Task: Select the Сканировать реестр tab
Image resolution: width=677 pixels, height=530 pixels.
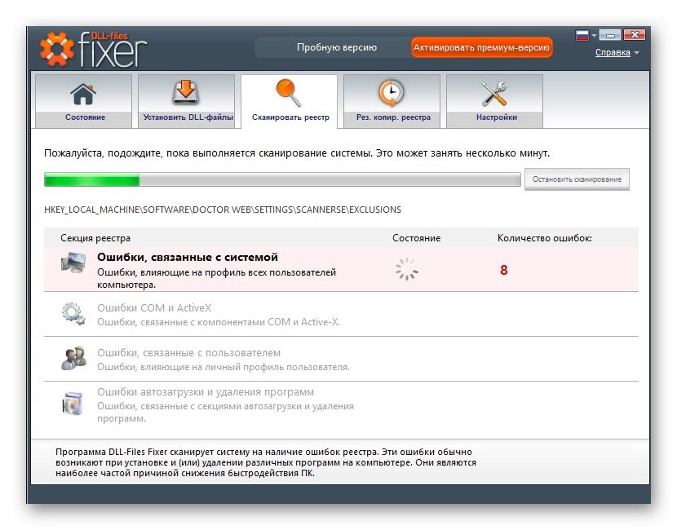Action: coord(289,101)
